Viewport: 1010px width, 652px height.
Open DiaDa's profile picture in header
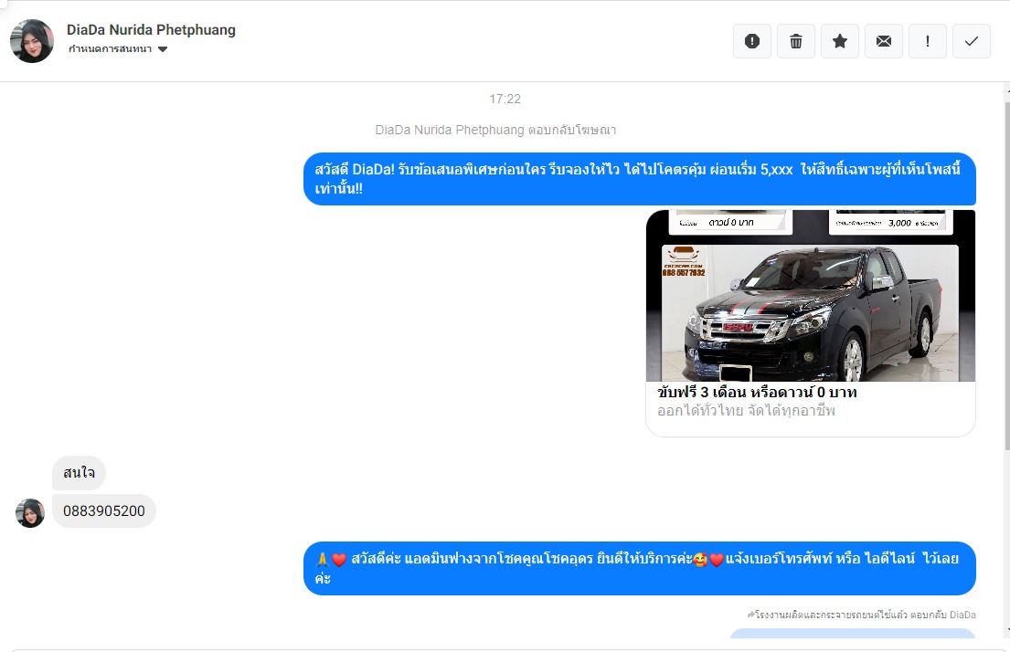pos(32,41)
